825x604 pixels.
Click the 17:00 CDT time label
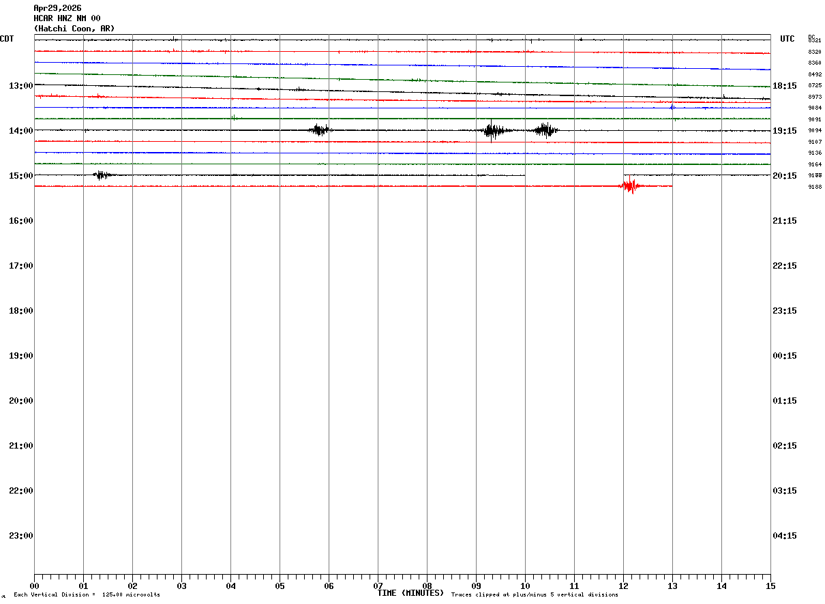[21, 265]
